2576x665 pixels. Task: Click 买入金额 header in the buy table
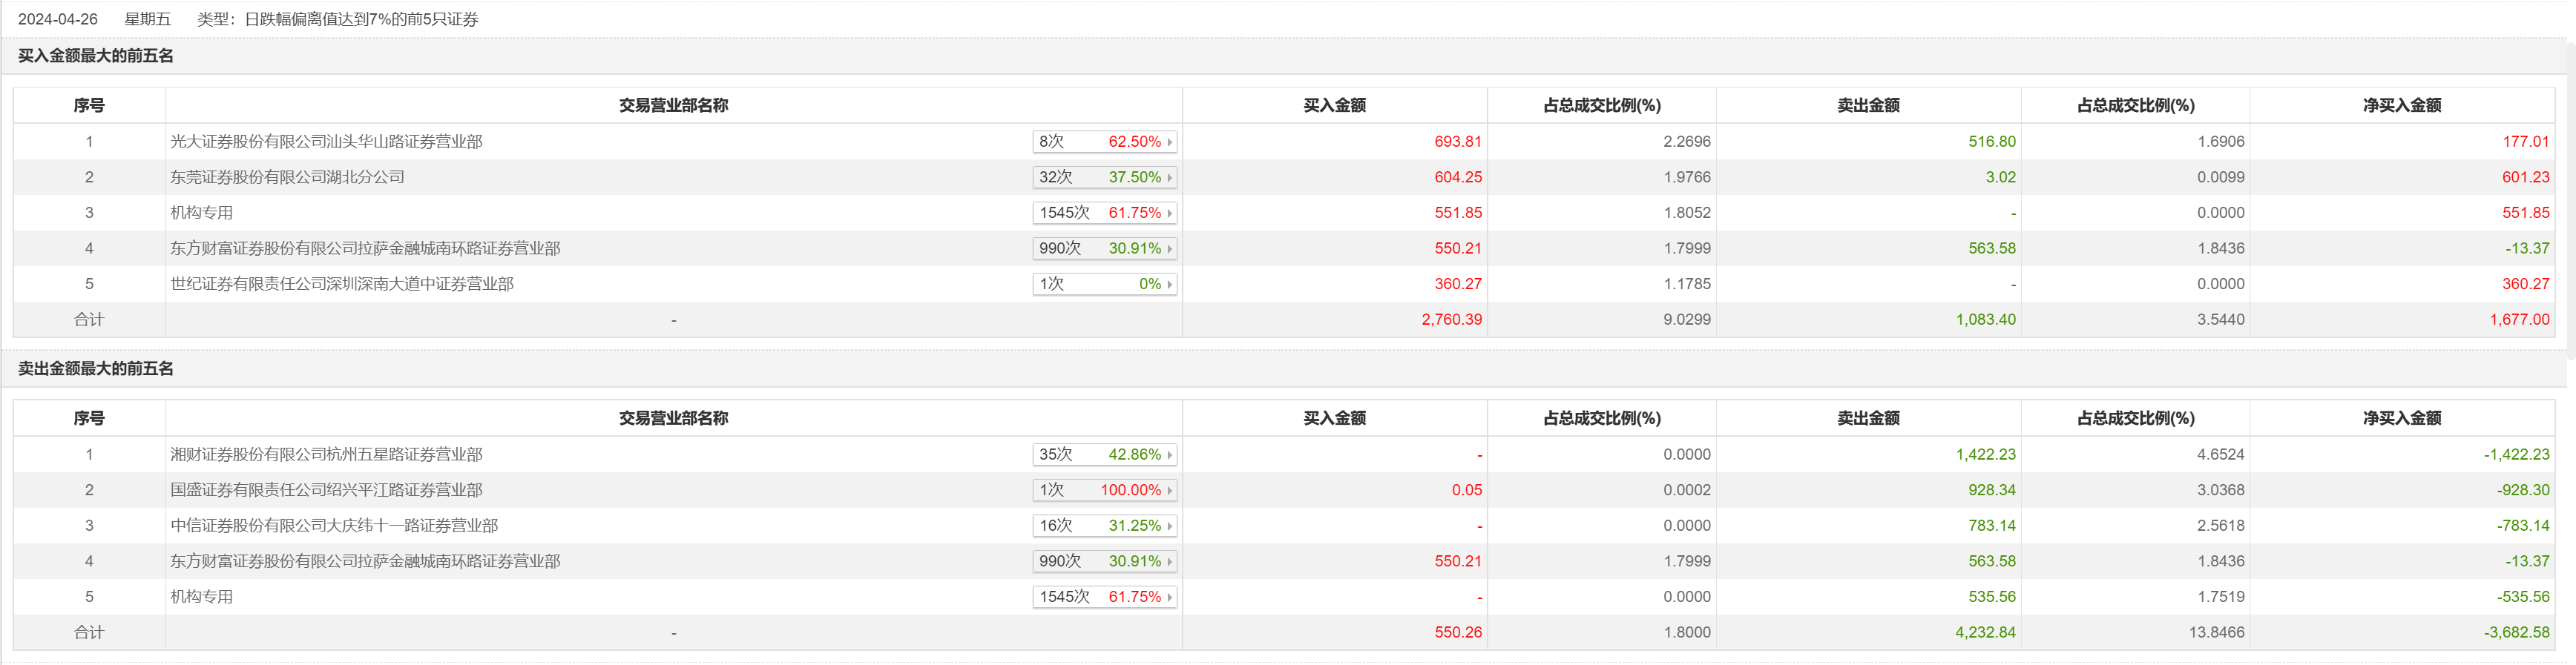point(1334,106)
